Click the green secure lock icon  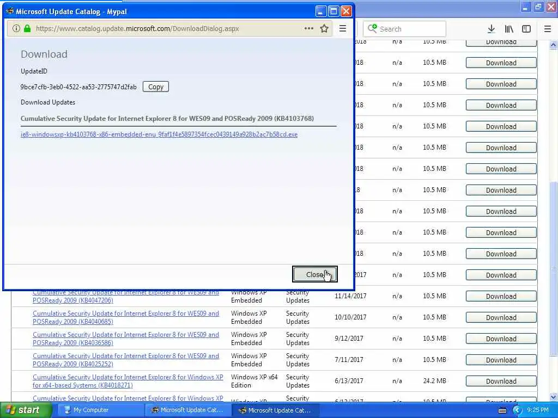27,28
